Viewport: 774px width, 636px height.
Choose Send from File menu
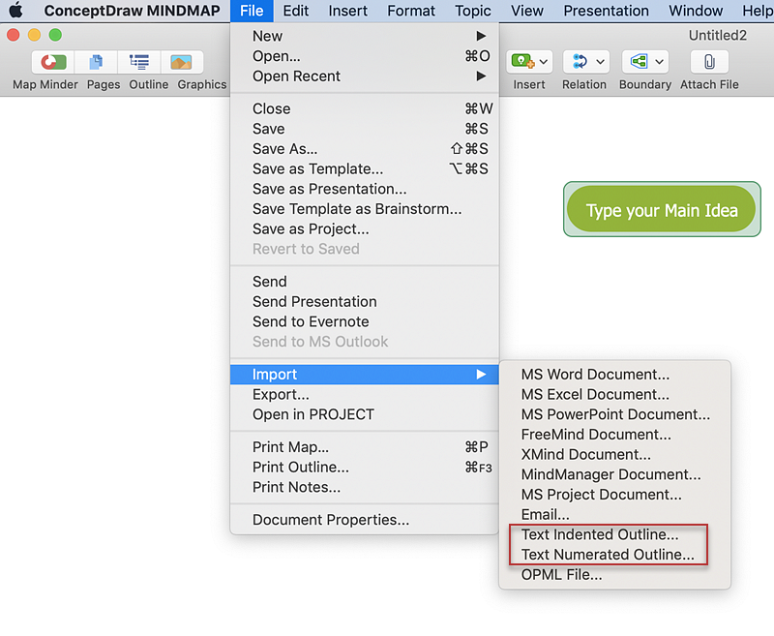click(x=365, y=282)
